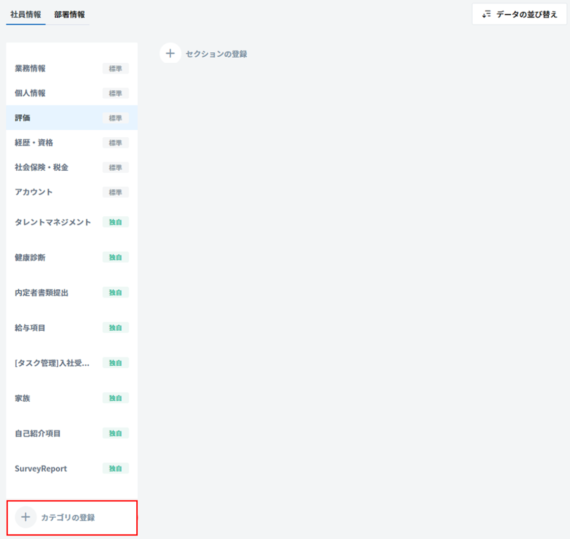
Task: Click the plus icon for セクションの登録
Action: (170, 53)
